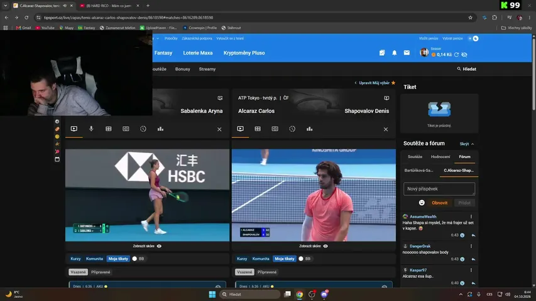The width and height of the screenshot is (536, 301).
Task: Open the emoji picker in forum
Action: click(422, 203)
